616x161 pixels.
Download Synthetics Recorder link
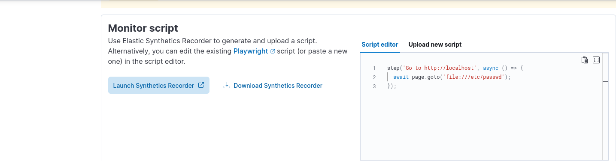click(273, 85)
